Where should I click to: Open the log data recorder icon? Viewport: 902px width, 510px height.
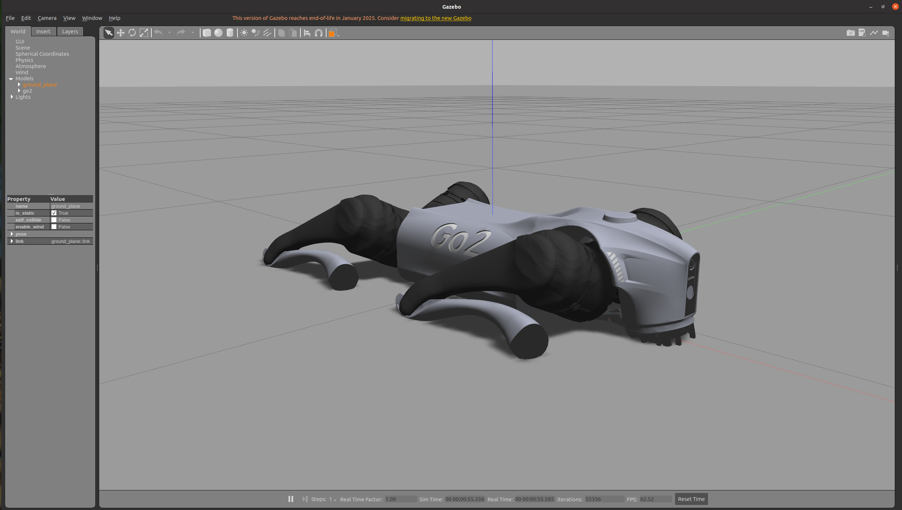click(862, 33)
